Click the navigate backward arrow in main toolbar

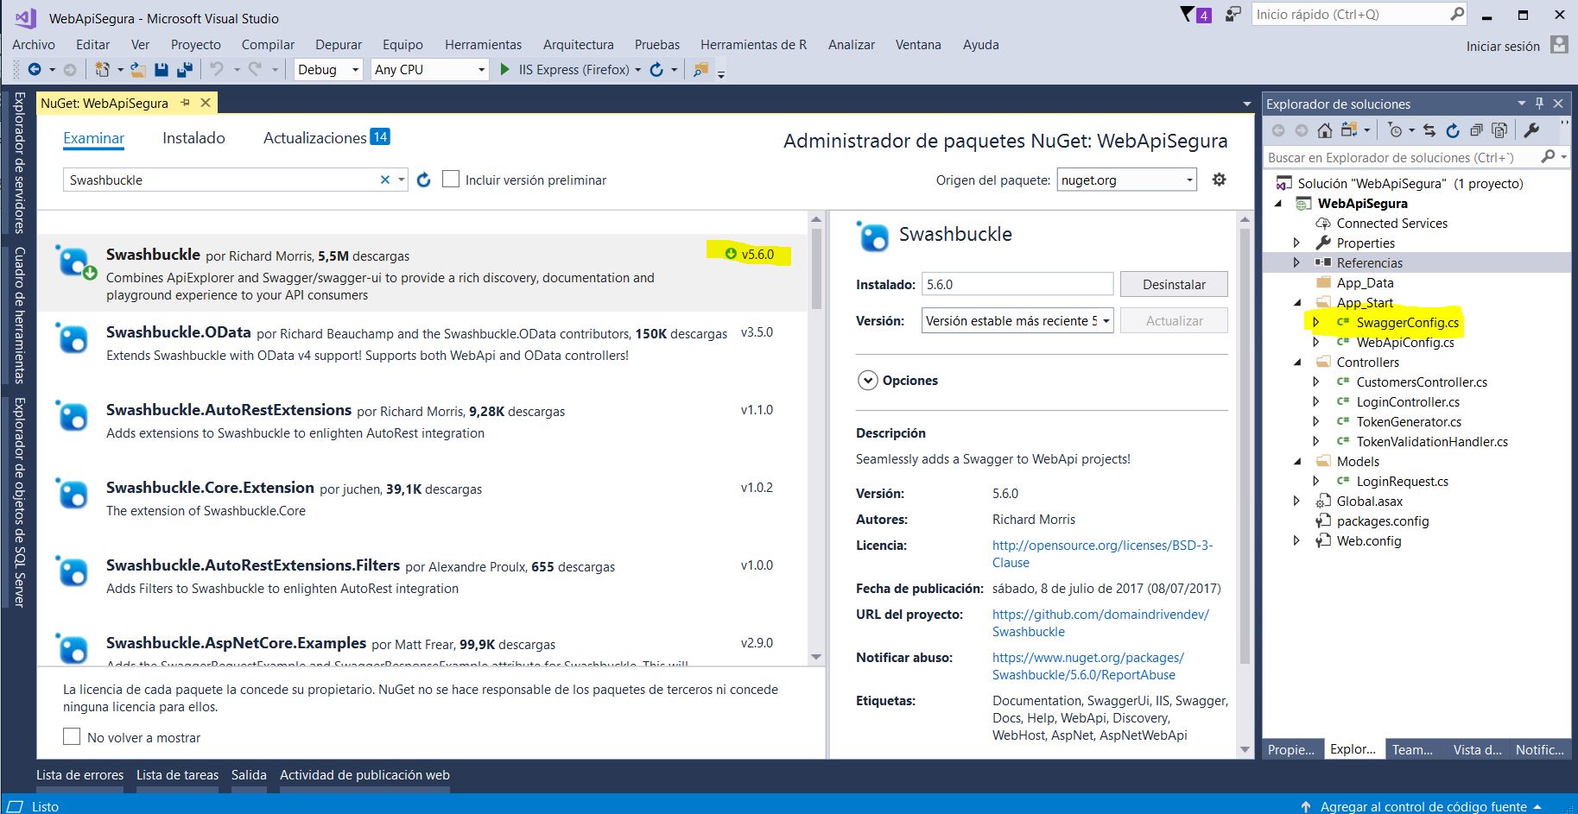(x=35, y=70)
